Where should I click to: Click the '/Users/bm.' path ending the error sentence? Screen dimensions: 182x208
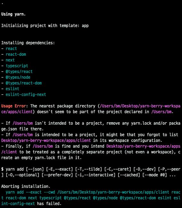[x=162, y=112]
